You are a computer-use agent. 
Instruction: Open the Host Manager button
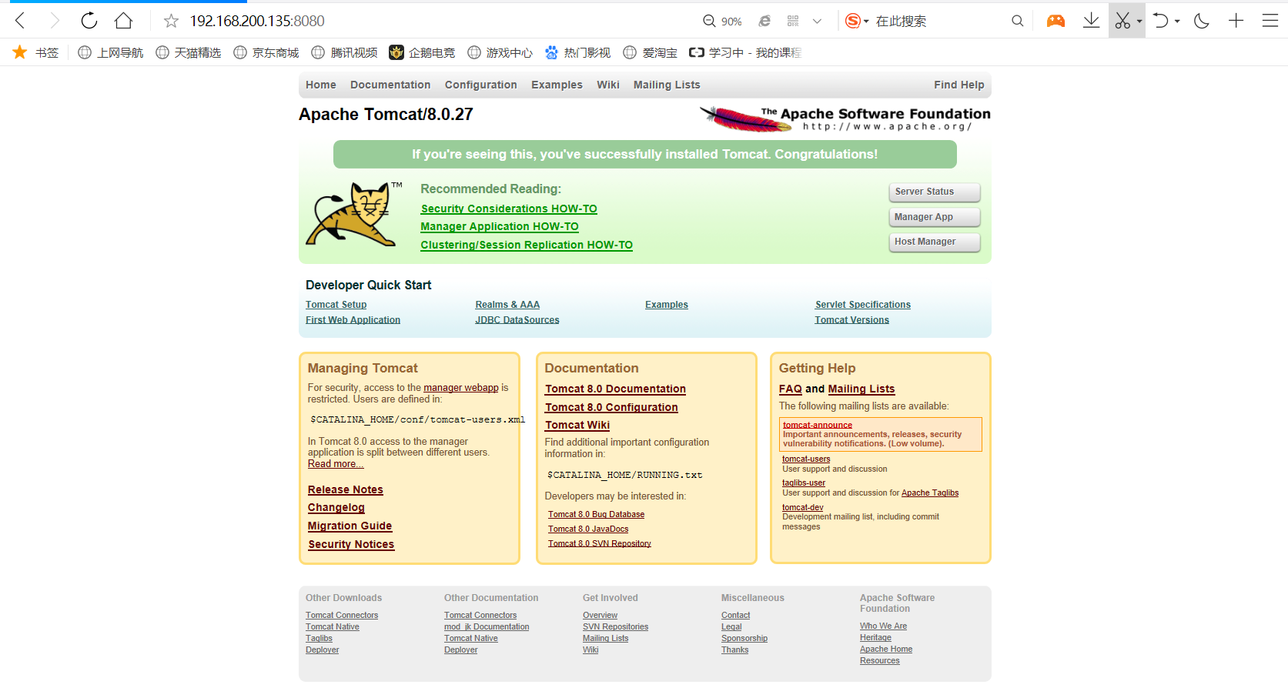(935, 242)
